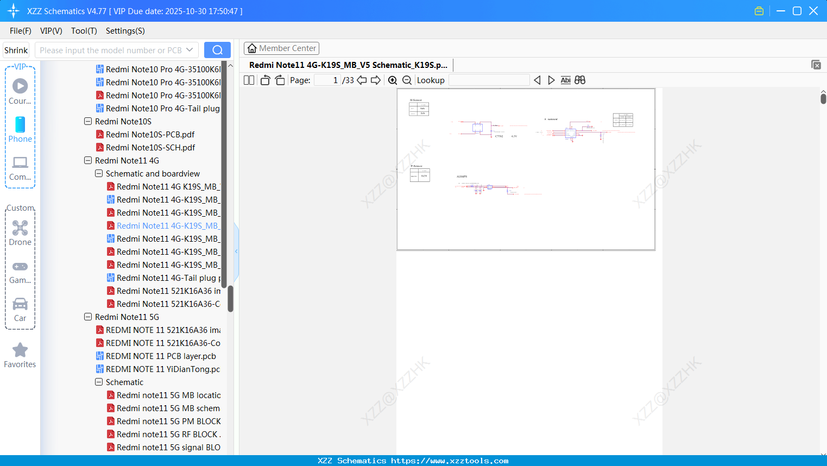Click the binoculars search icon in the viewer toolbar

(x=579, y=80)
